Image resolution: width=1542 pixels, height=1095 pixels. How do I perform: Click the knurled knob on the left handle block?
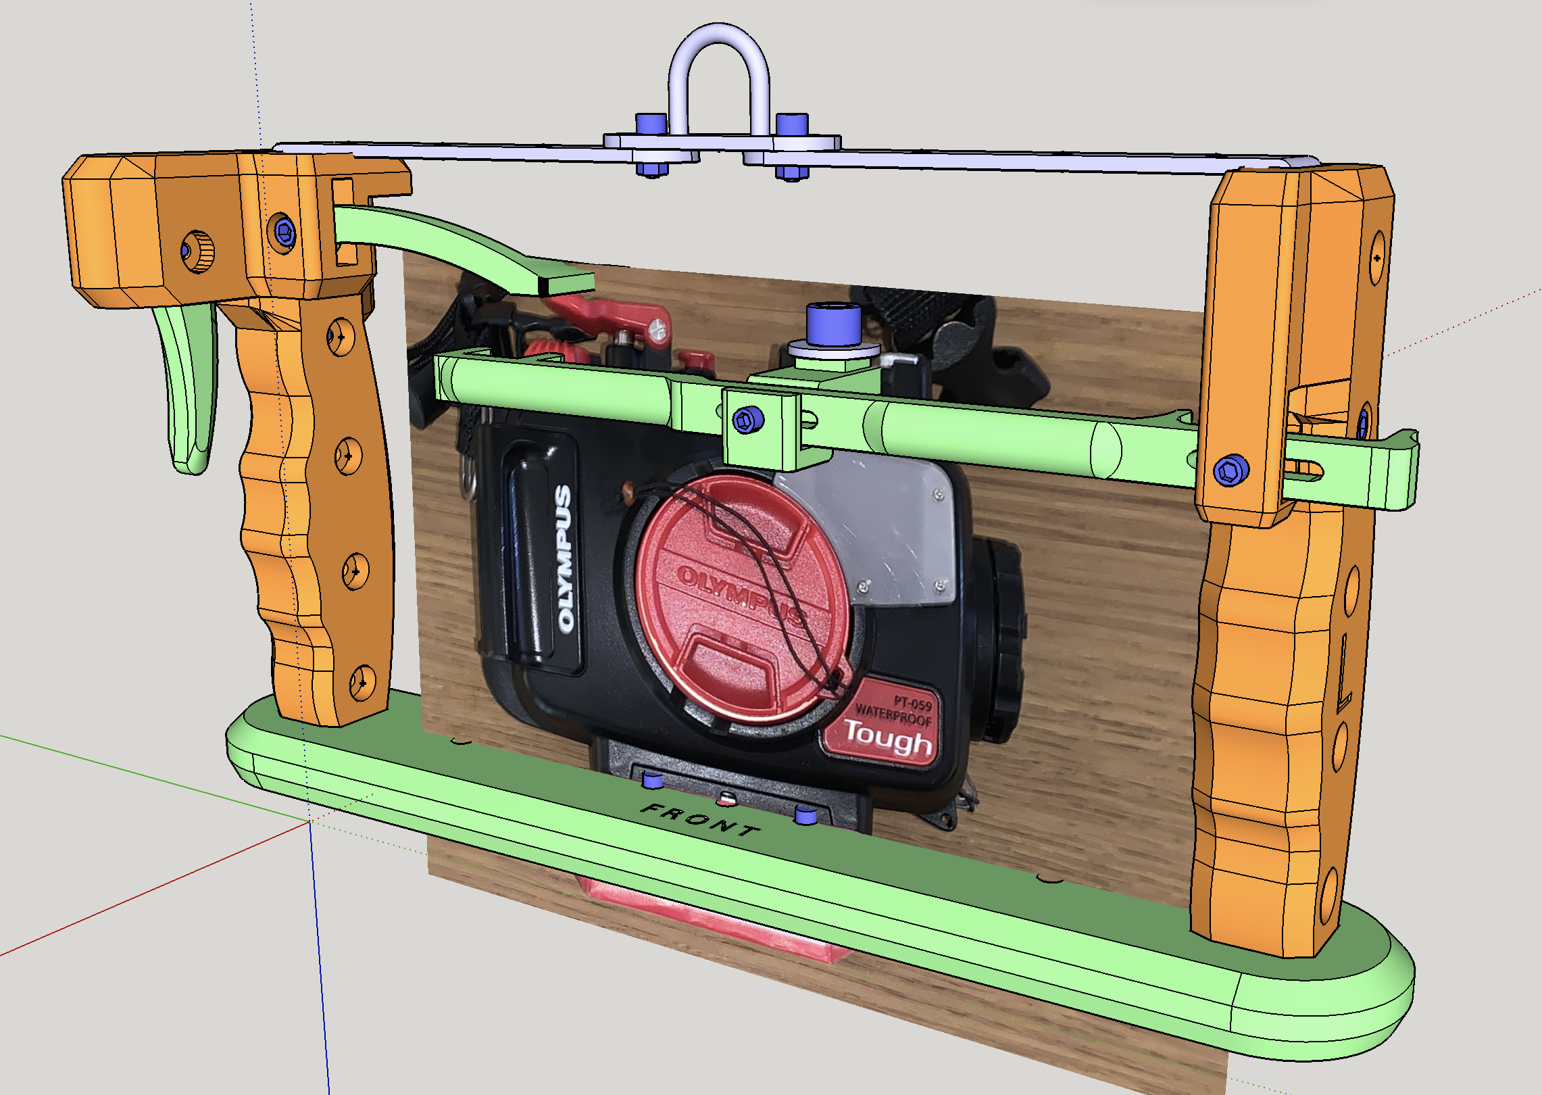pyautogui.click(x=197, y=251)
